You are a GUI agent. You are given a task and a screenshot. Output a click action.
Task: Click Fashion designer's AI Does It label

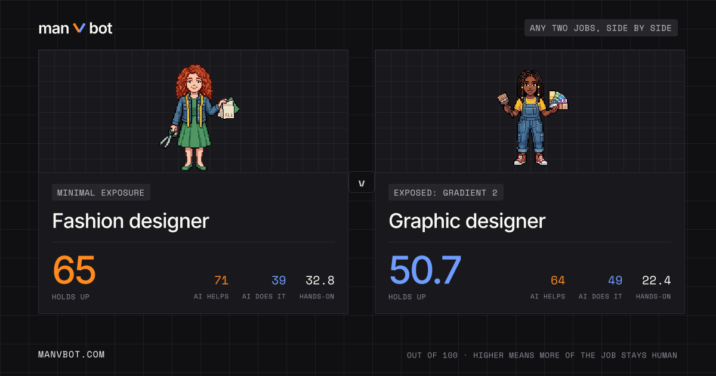click(x=264, y=297)
